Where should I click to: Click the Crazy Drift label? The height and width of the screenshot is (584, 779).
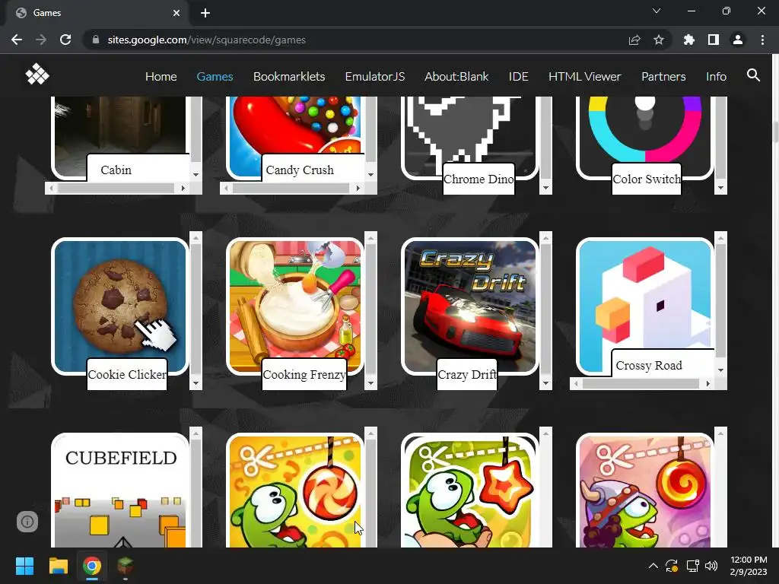coord(467,374)
